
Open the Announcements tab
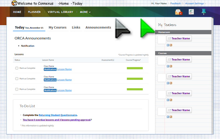point(98,27)
